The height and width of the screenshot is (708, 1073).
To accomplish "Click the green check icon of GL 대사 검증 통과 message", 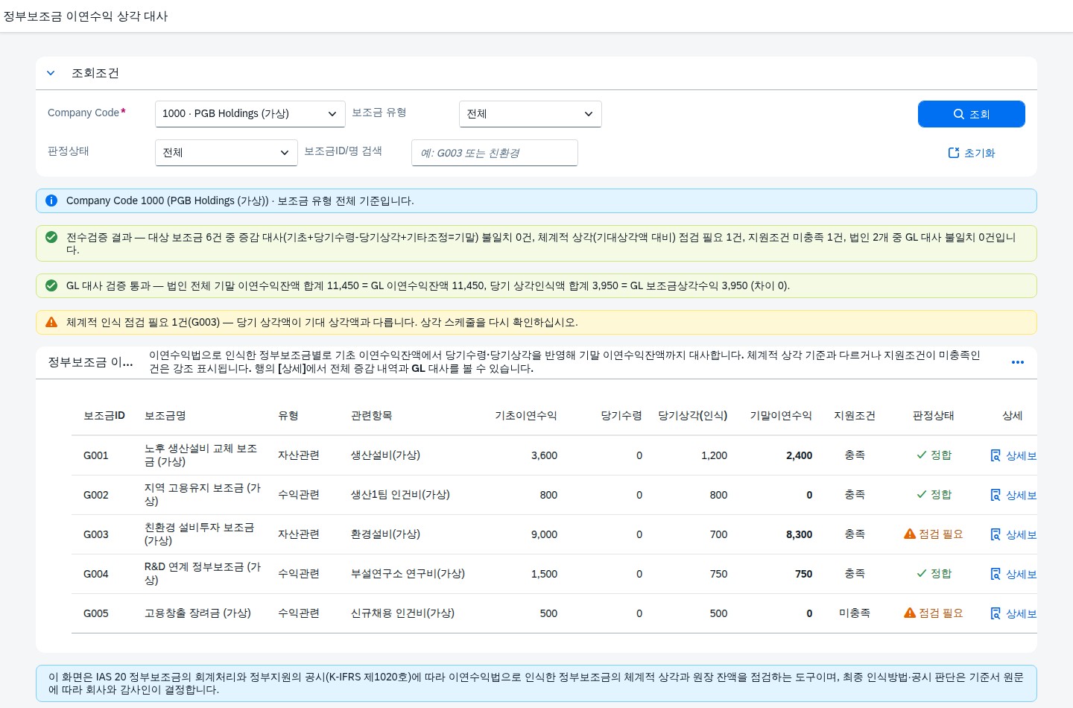I will point(51,285).
